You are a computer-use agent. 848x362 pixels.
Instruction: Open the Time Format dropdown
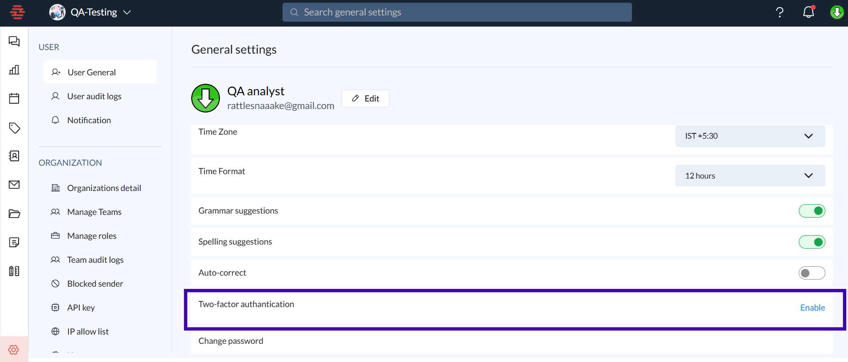750,176
